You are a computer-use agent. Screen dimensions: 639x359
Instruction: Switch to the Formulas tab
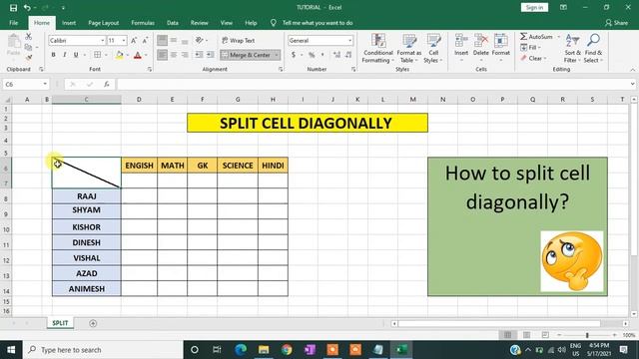(143, 23)
